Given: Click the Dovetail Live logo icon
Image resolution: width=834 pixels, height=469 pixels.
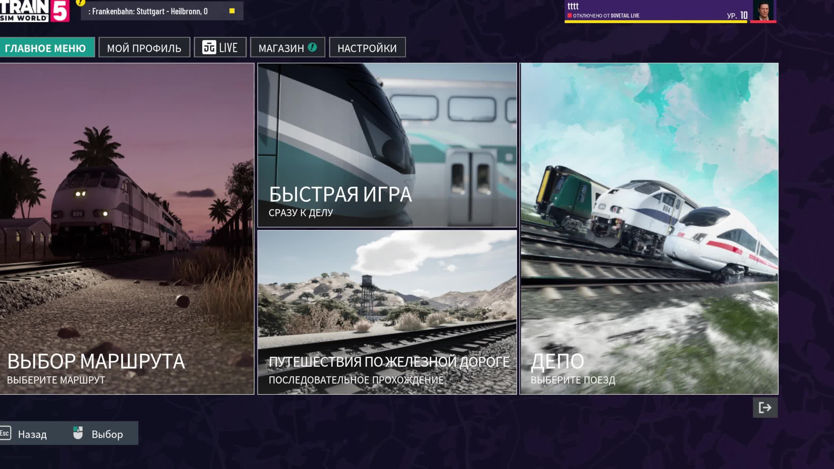Looking at the screenshot, I should click(x=209, y=48).
